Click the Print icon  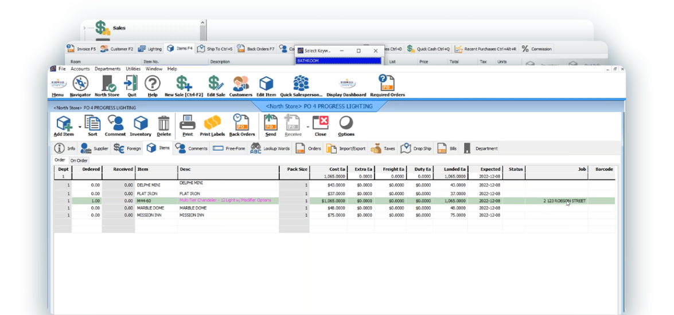tap(188, 126)
